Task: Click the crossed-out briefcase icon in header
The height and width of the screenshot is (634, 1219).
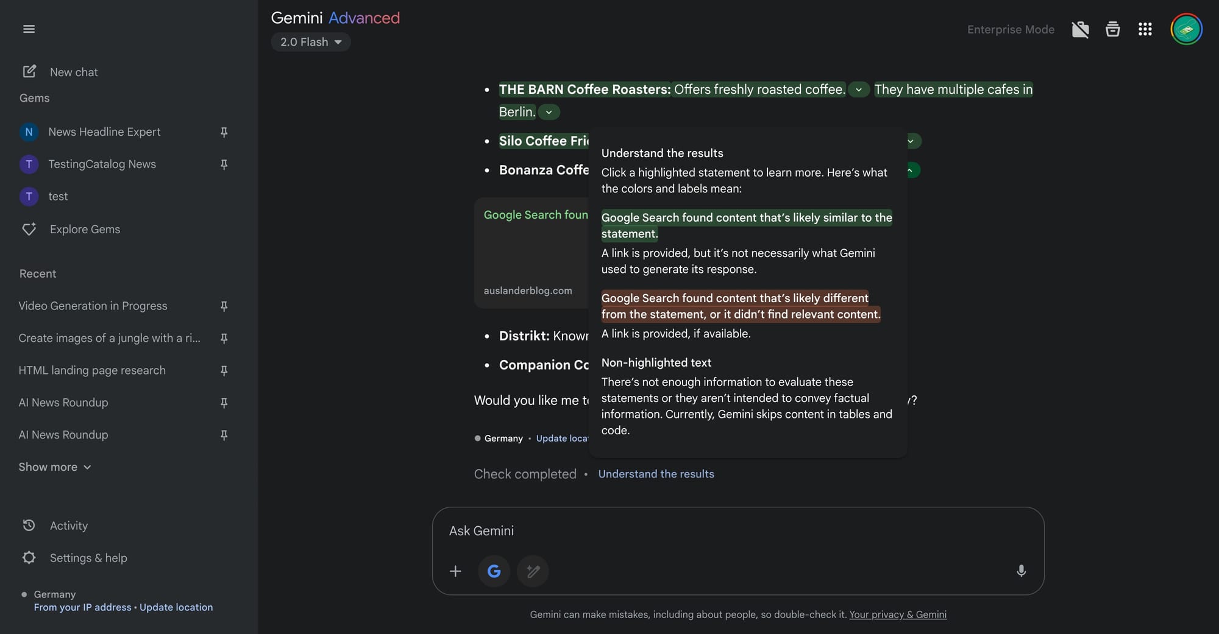Action: click(1080, 29)
